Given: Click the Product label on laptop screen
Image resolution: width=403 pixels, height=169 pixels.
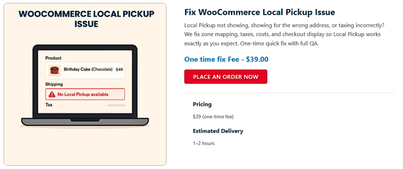Looking at the screenshot, I should click(x=53, y=58).
